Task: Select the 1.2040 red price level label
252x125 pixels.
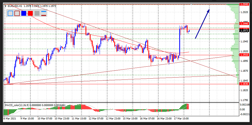Action: tap(244, 4)
